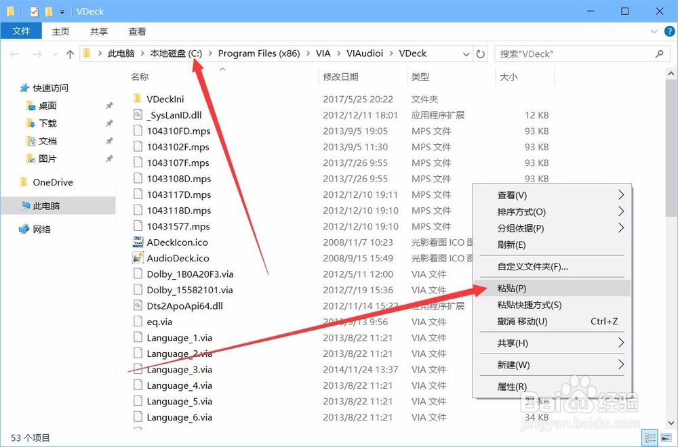The width and height of the screenshot is (678, 447).
Task: Click the refresh icon beside the address bar
Action: (481, 54)
